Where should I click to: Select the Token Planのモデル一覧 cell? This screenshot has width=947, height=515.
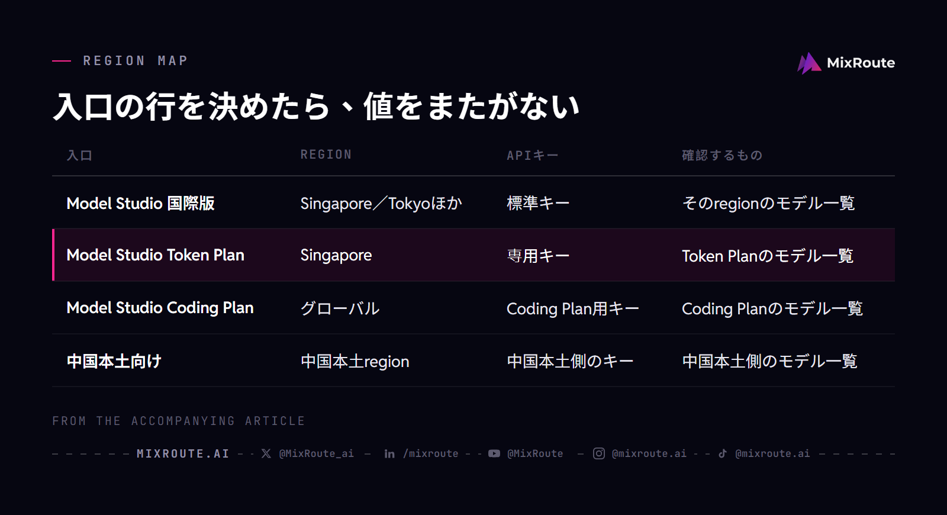[768, 256]
